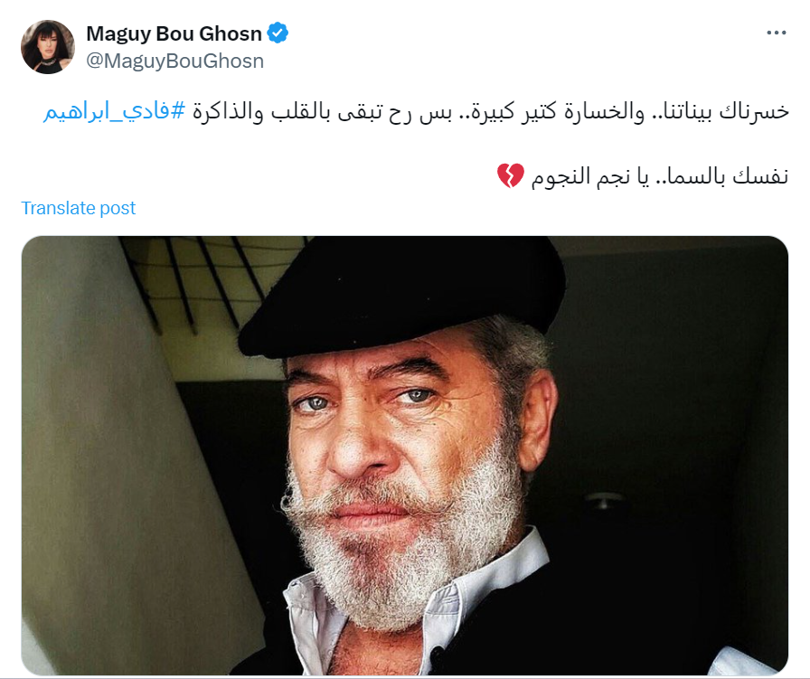The width and height of the screenshot is (810, 679).
Task: Open the Maguy Bou Ghosn display name
Action: [x=174, y=33]
